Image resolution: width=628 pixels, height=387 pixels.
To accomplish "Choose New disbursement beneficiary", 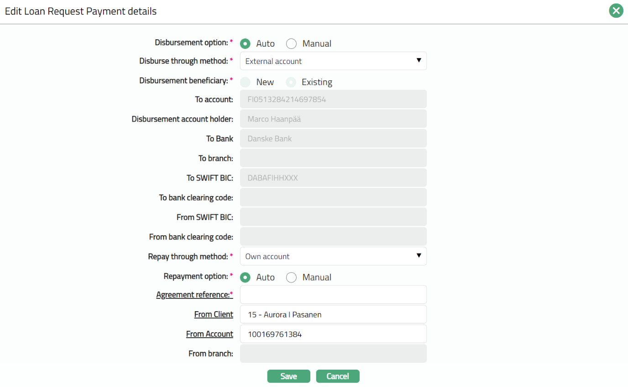I will tap(246, 82).
